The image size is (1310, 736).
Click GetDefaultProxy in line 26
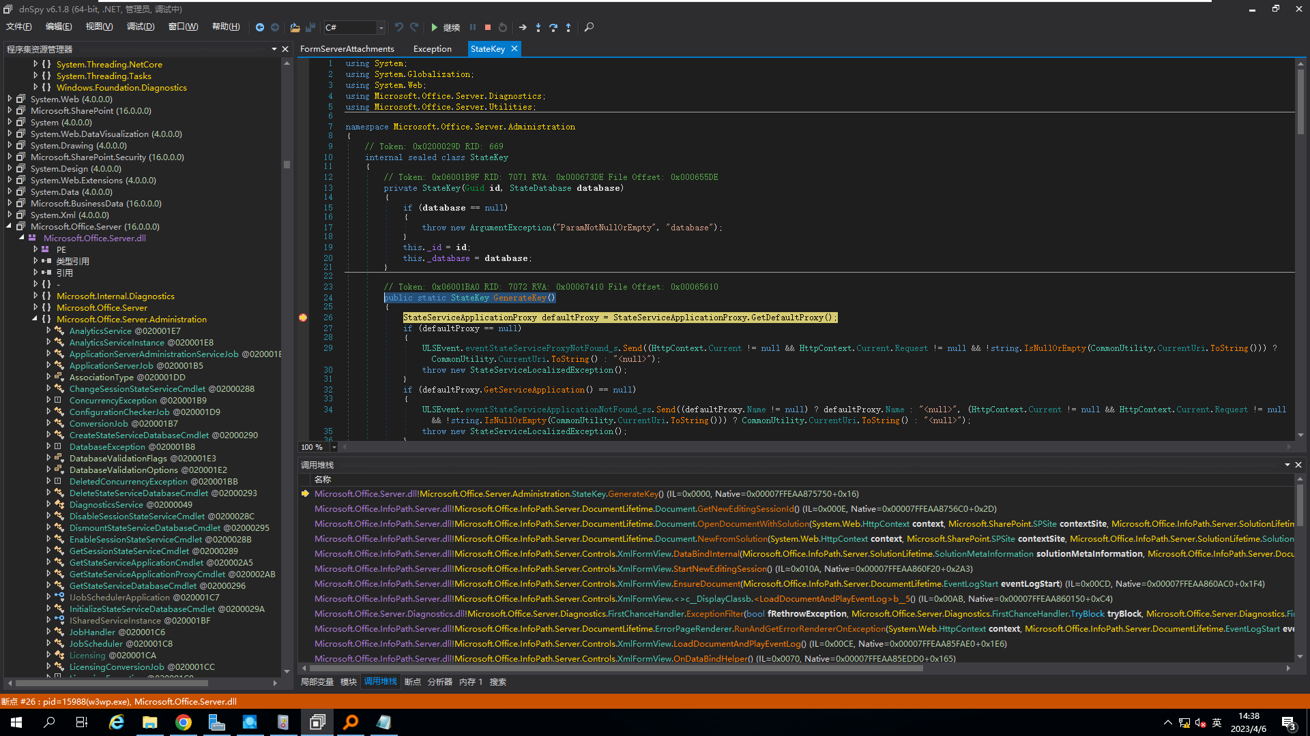coord(787,318)
